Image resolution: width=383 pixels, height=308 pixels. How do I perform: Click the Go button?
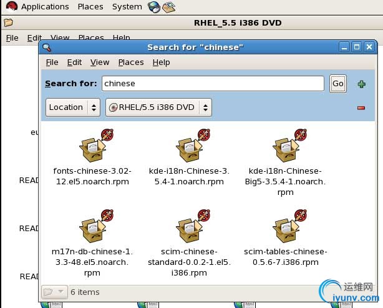point(338,84)
